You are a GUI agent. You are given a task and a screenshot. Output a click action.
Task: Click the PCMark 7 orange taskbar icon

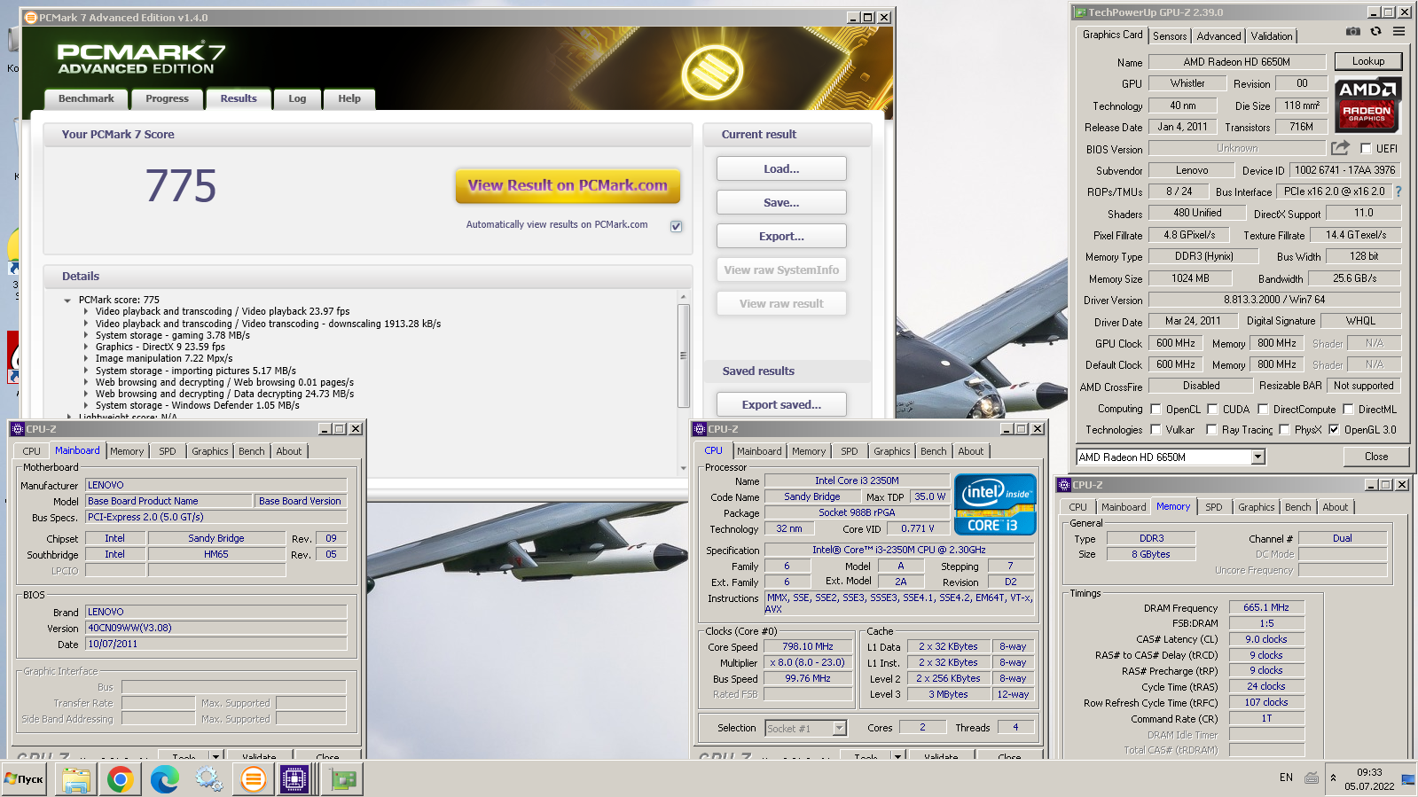[253, 779]
